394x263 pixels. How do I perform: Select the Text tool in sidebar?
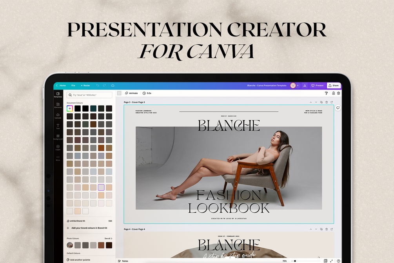tap(58, 126)
